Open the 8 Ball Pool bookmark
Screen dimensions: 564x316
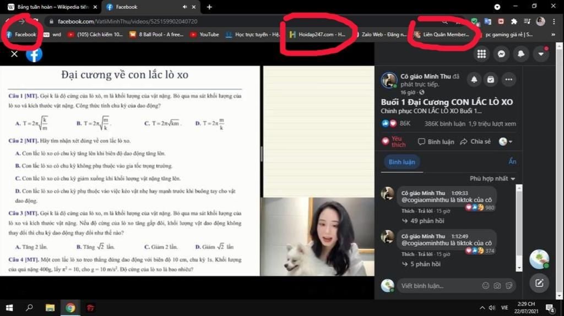tap(156, 35)
